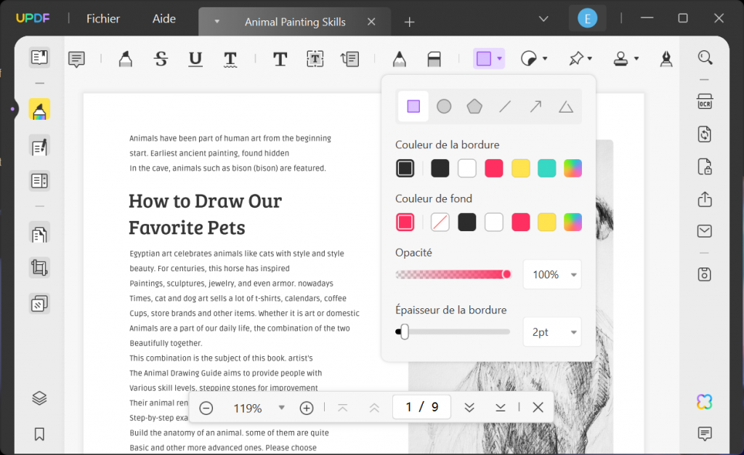Open the Fichier menu
Image resolution: width=744 pixels, height=455 pixels.
pyautogui.click(x=102, y=18)
